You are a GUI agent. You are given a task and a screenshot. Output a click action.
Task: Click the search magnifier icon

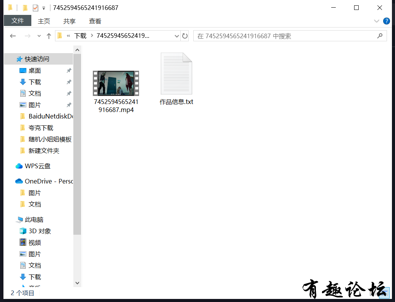(x=380, y=36)
